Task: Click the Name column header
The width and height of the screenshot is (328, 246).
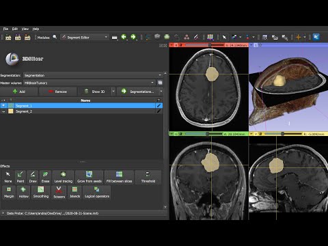Action: pyautogui.click(x=85, y=100)
